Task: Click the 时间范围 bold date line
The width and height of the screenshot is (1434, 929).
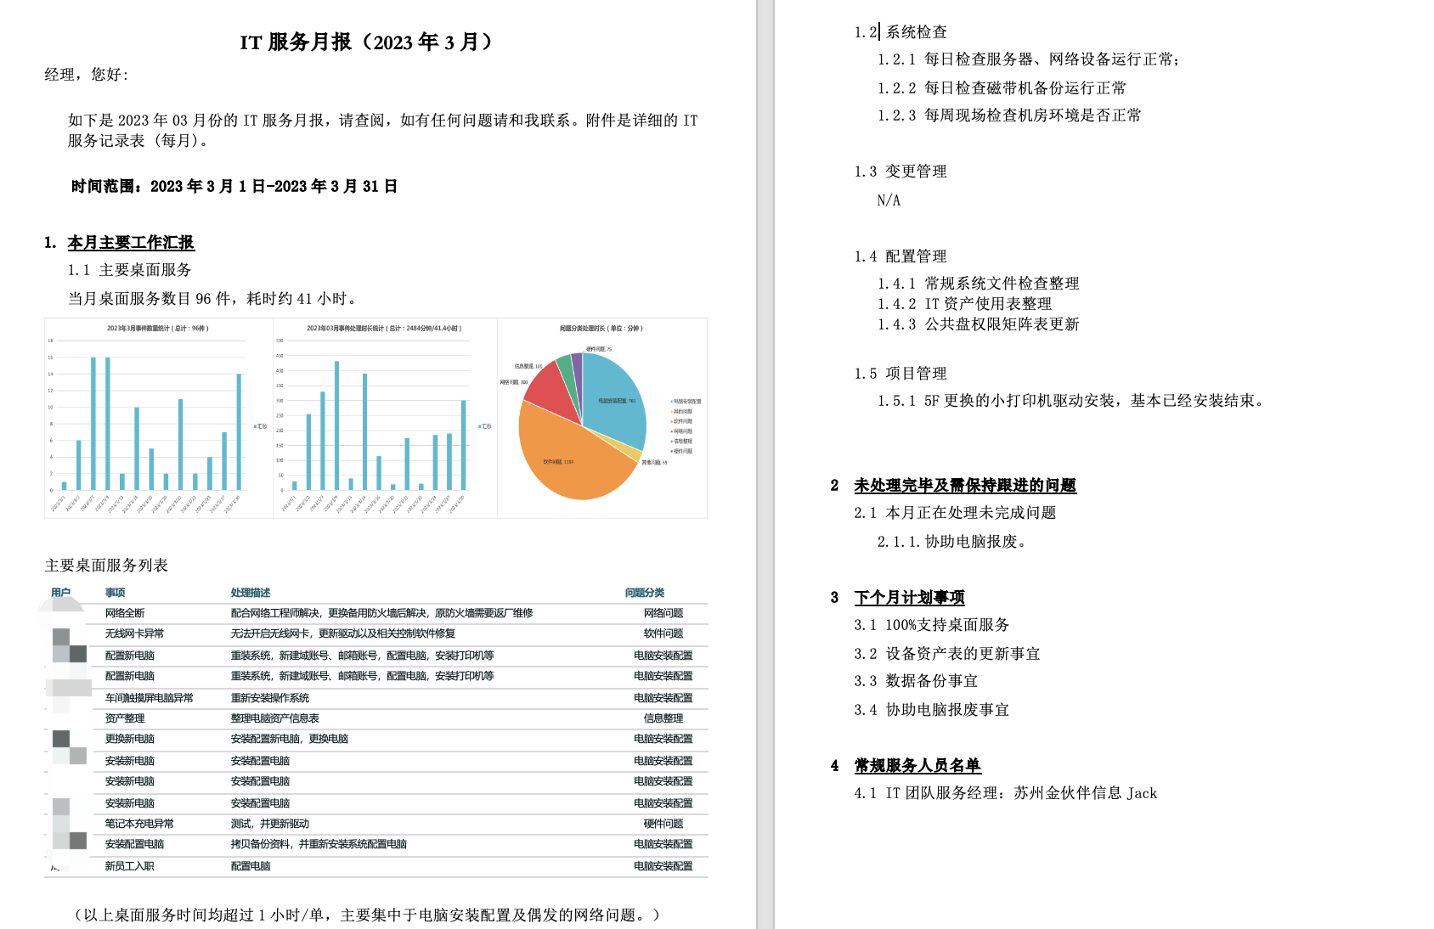Action: (x=234, y=187)
